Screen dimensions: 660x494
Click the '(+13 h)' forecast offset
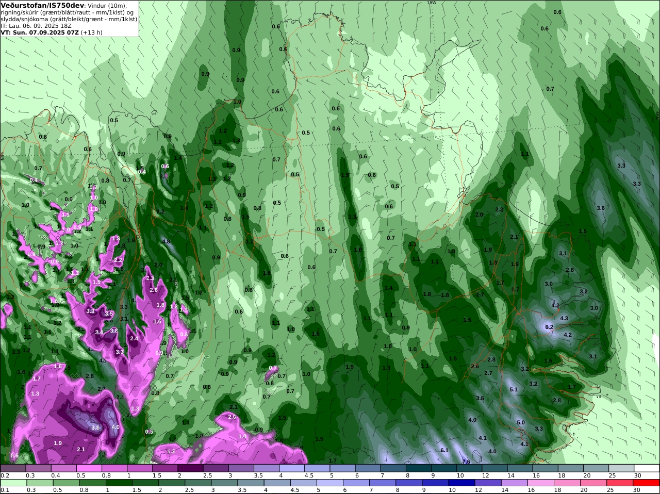pyautogui.click(x=92, y=32)
